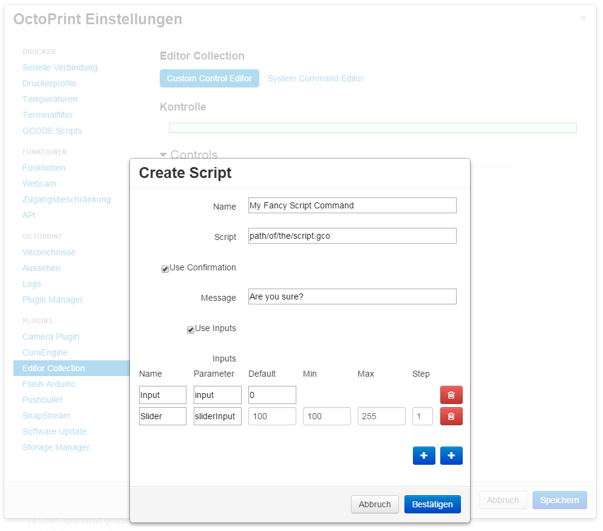This screenshot has height=531, width=603.
Task: Click Speichern in settings dialog
Action: point(559,500)
